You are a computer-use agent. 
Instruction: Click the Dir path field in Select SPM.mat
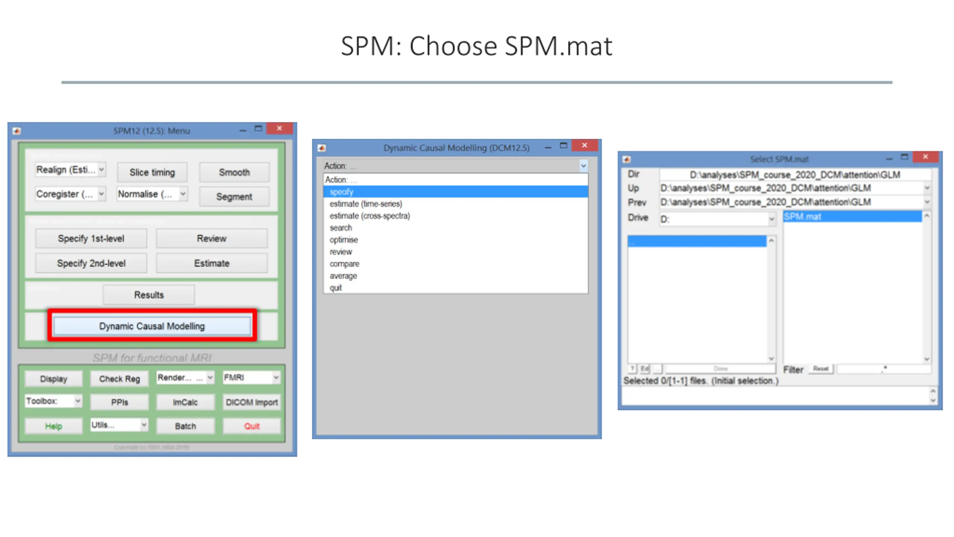click(795, 175)
